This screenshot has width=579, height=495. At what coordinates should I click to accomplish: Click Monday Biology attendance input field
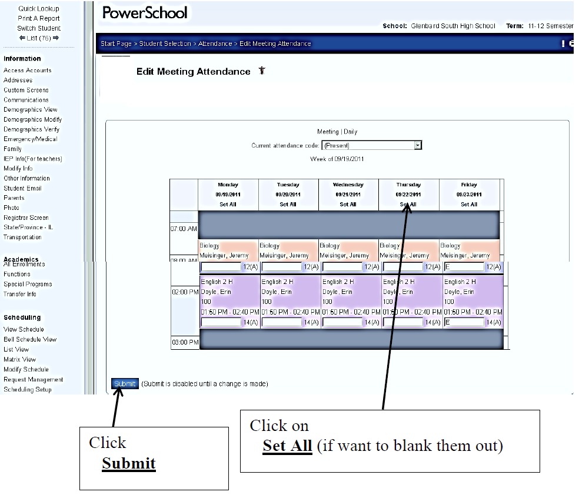pos(221,267)
